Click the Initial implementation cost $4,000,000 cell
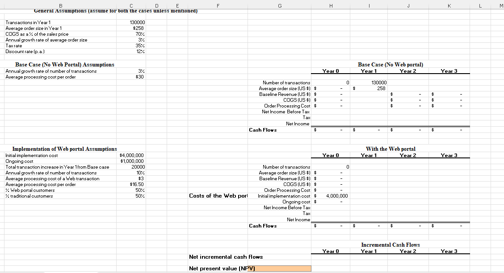504x273 pixels. click(x=131, y=155)
